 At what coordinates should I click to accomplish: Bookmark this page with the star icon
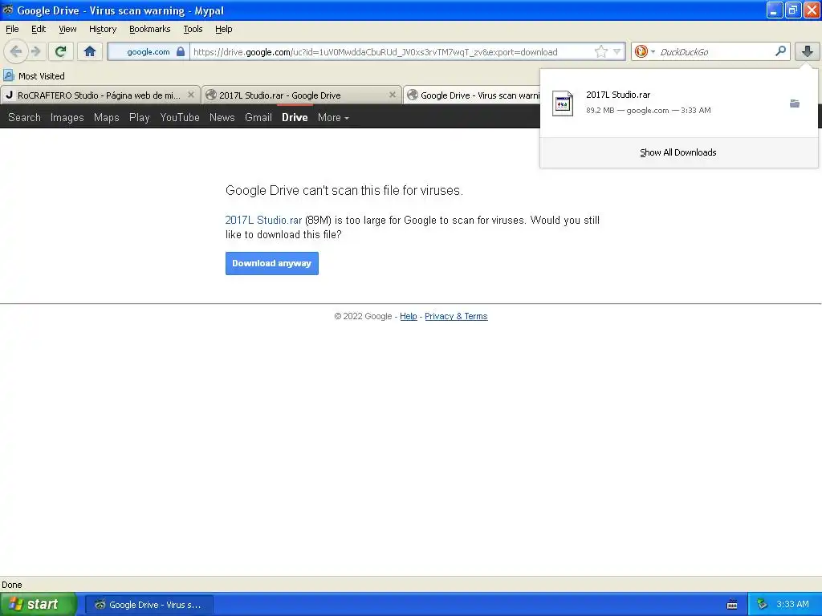click(x=600, y=51)
